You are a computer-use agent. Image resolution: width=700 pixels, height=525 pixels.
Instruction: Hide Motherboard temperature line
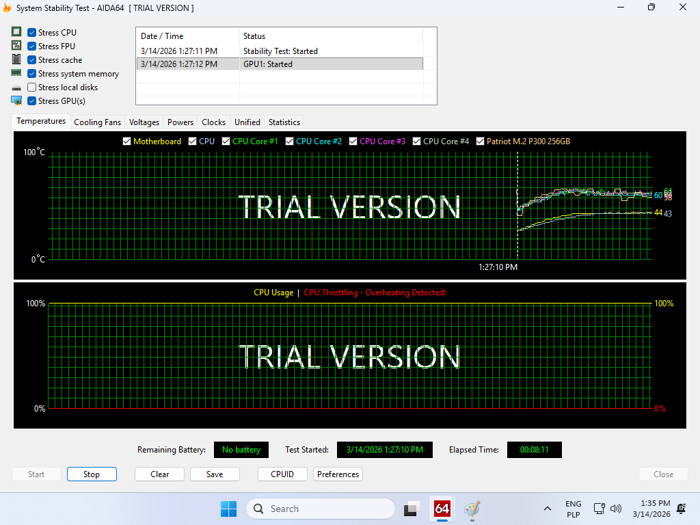pos(126,141)
